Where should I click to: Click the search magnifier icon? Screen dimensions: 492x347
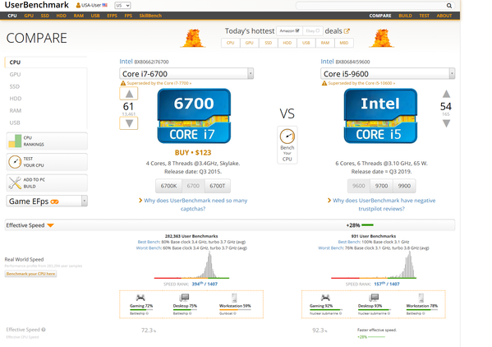449,5
